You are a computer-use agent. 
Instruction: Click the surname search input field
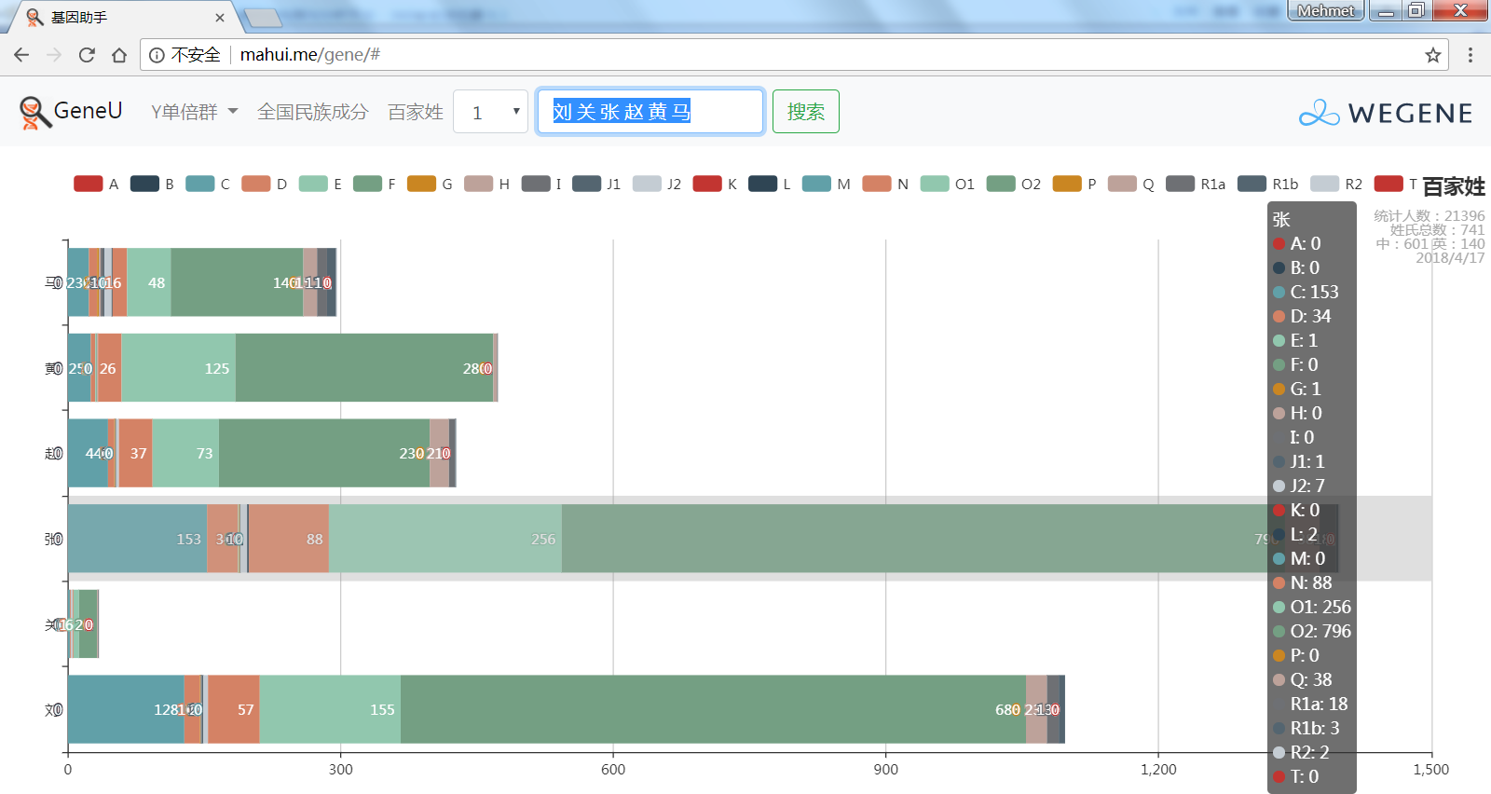(650, 112)
